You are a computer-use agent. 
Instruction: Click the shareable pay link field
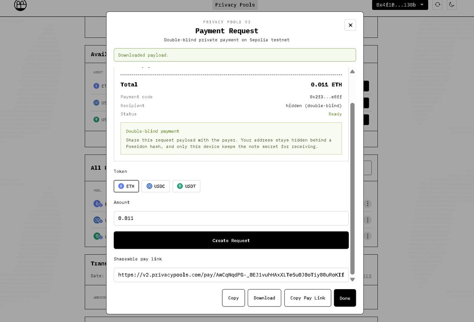click(231, 275)
